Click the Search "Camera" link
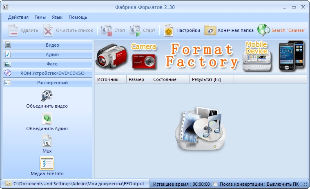310x189 pixels. click(288, 30)
